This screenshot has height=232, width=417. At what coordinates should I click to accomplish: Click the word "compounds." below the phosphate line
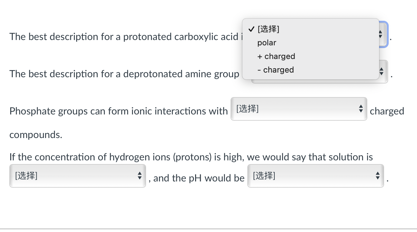pyautogui.click(x=36, y=135)
